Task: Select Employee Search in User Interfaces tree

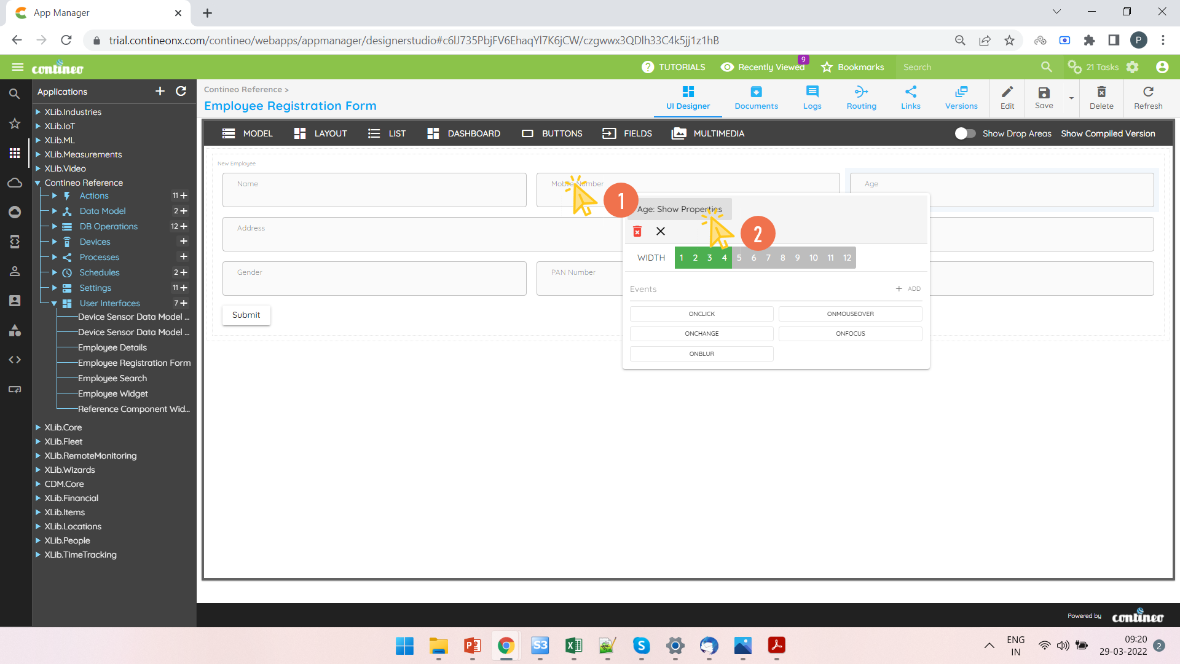Action: [x=112, y=378]
